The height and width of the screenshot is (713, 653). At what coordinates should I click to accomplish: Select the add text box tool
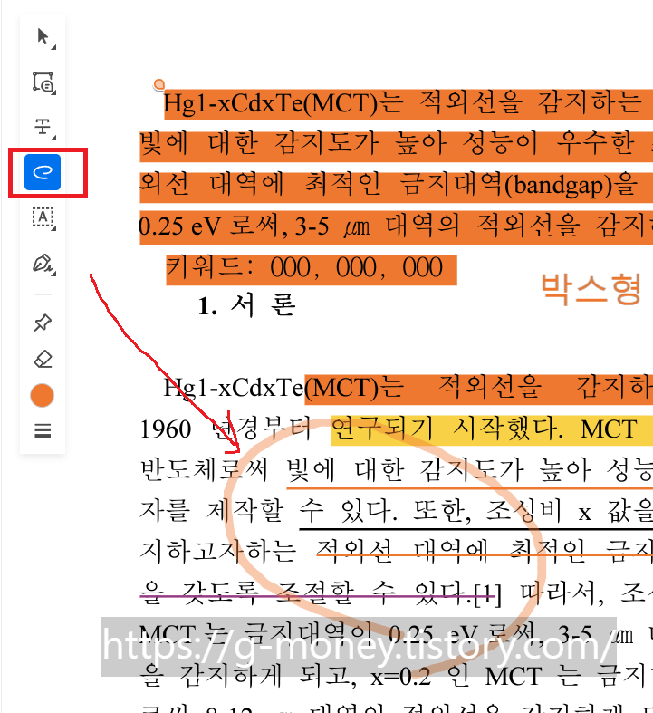(x=43, y=217)
